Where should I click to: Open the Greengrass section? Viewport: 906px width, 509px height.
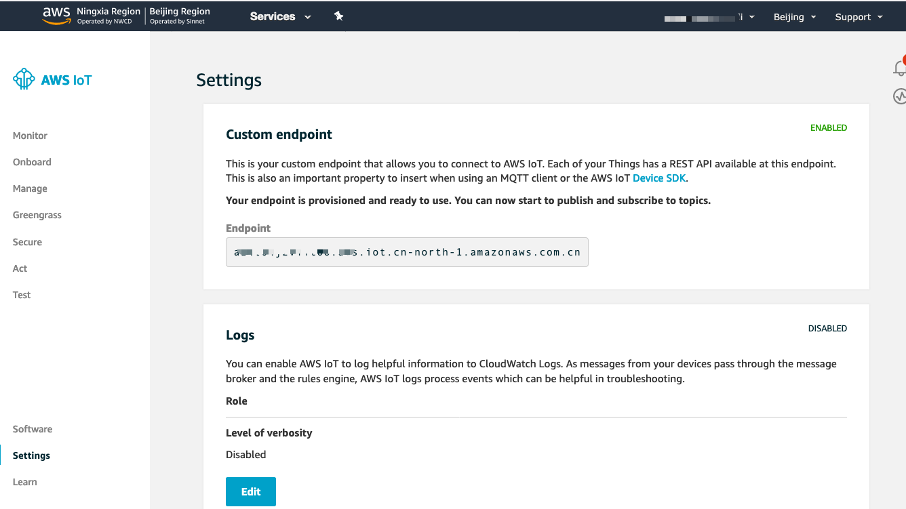click(x=37, y=215)
